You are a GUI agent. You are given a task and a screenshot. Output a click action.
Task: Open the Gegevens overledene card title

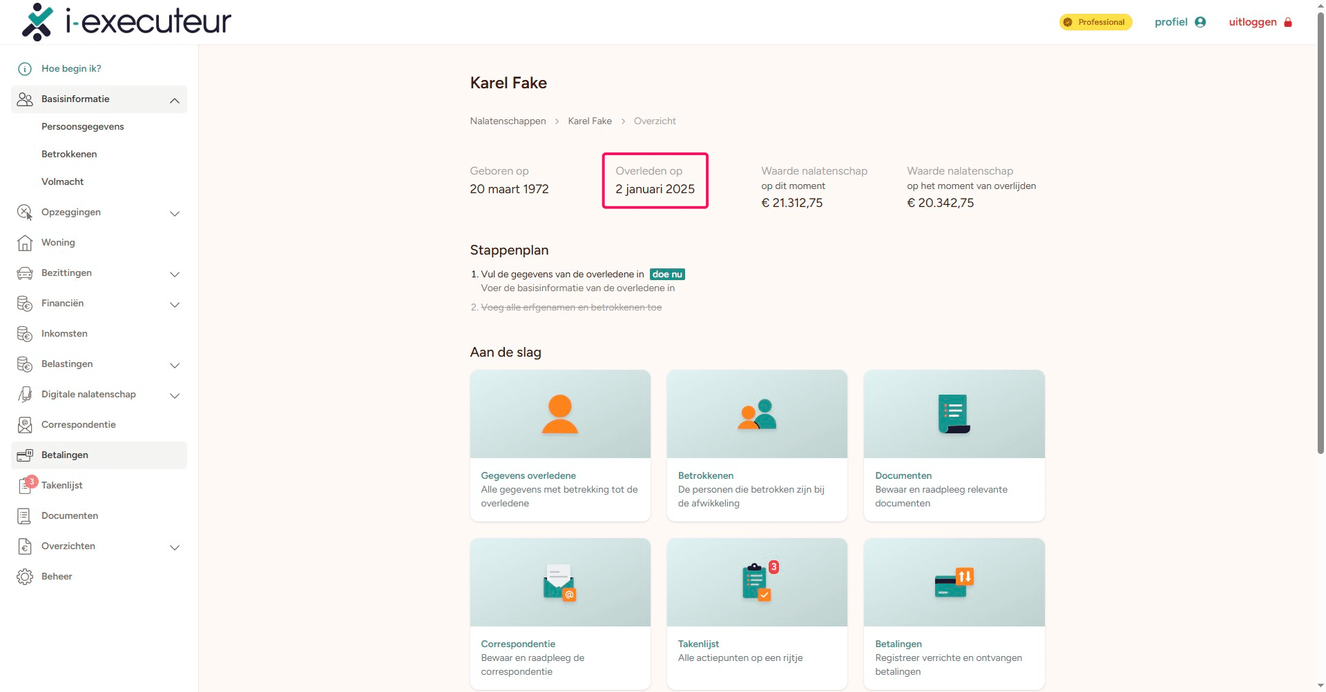pos(528,476)
